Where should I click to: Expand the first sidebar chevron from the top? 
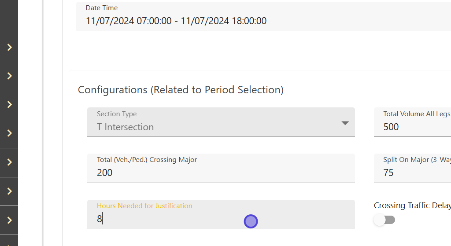click(9, 48)
